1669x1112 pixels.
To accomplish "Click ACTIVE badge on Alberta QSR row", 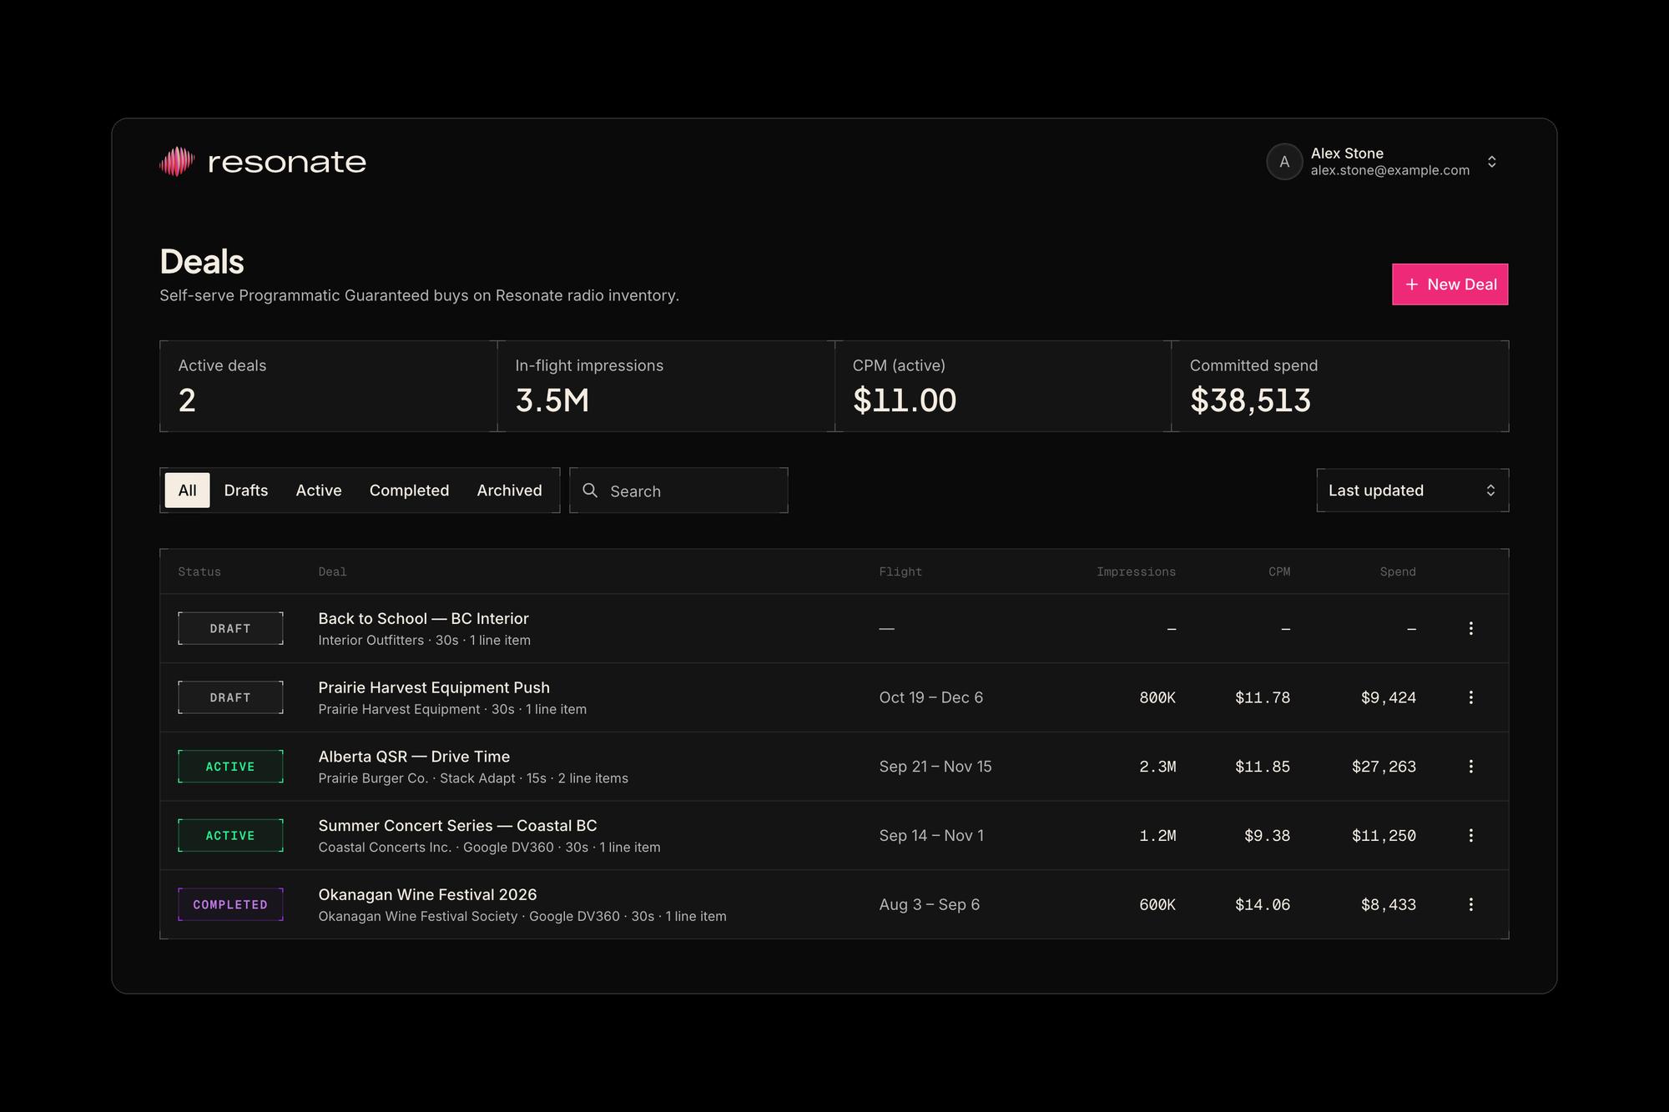I will click(230, 767).
